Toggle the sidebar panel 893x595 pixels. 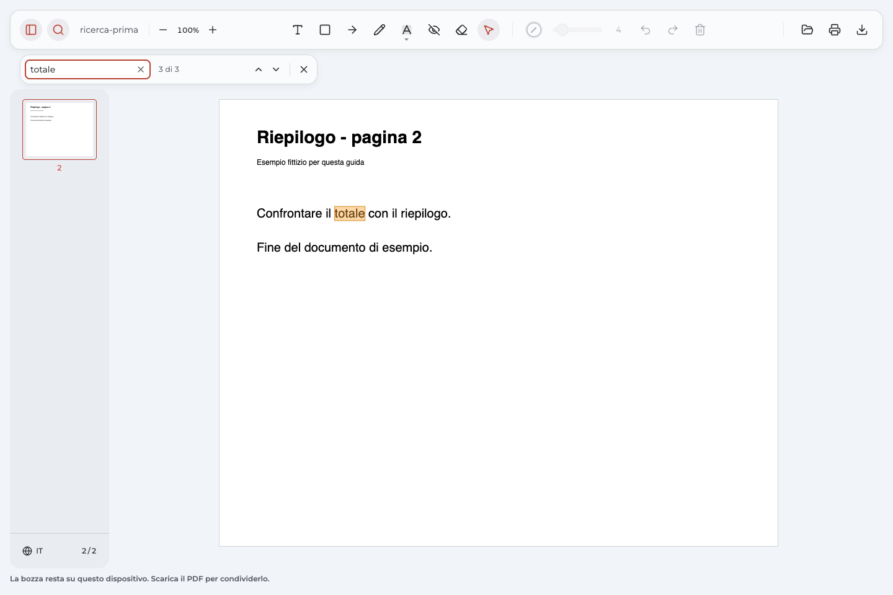[31, 30]
